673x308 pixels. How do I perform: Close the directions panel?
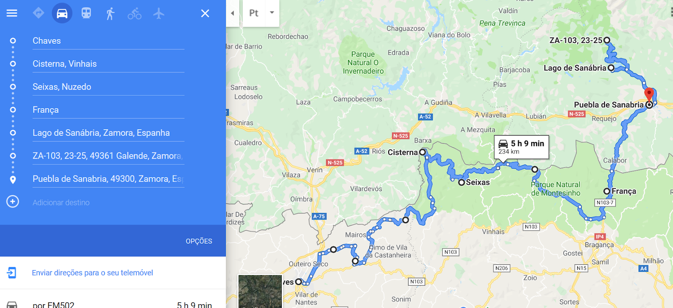205,13
